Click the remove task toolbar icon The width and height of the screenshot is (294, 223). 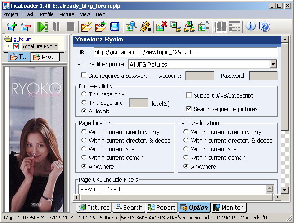point(25,27)
